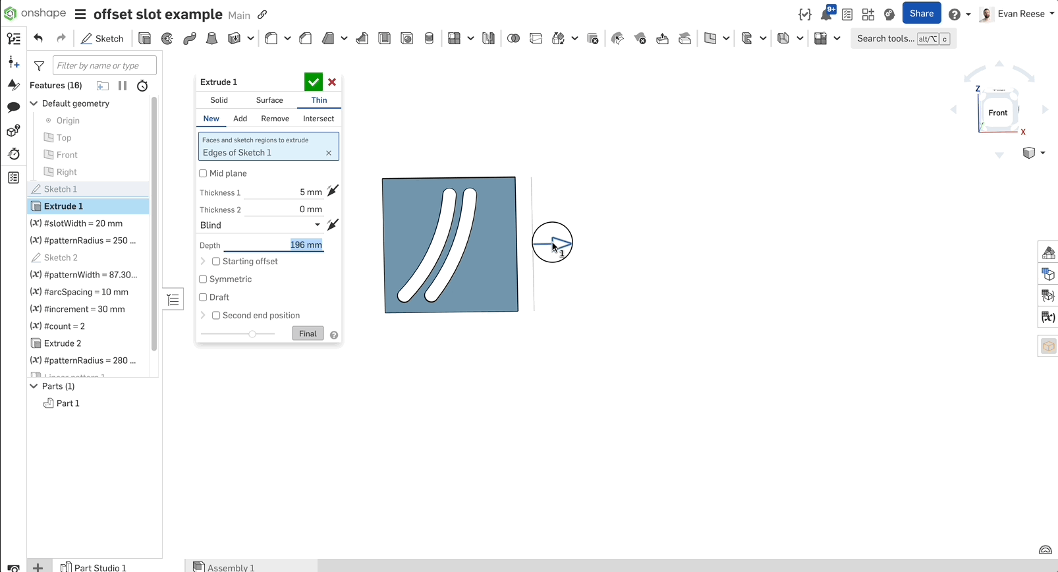Switch to the Solid extrude tab
This screenshot has width=1058, height=572.
219,100
